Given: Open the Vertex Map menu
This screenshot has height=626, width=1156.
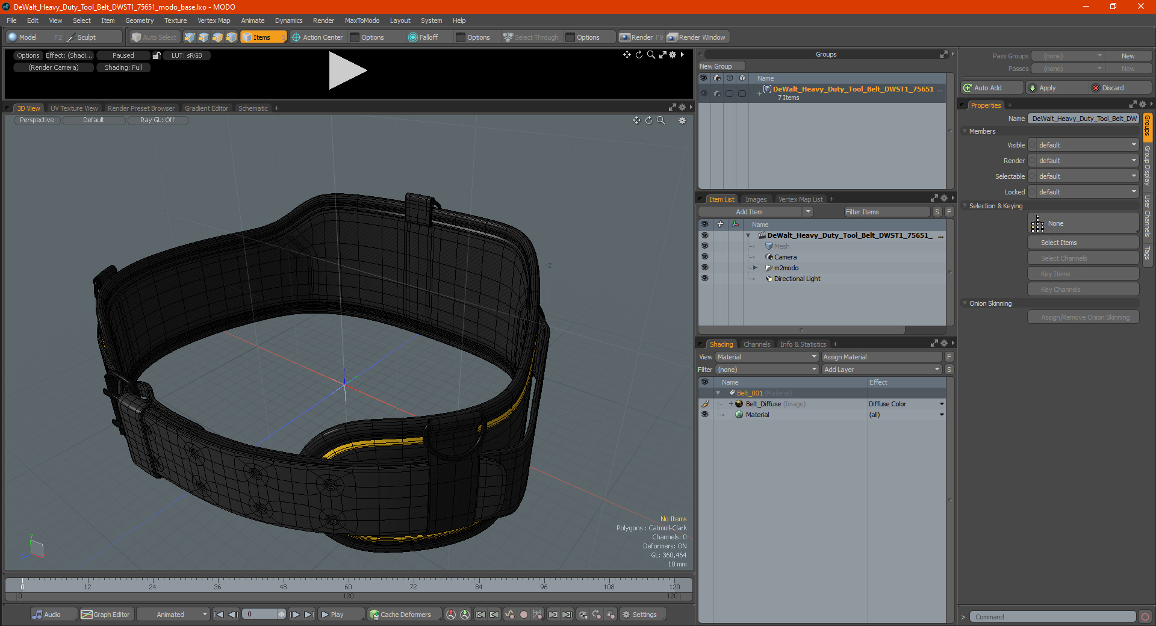Looking at the screenshot, I should click(214, 20).
